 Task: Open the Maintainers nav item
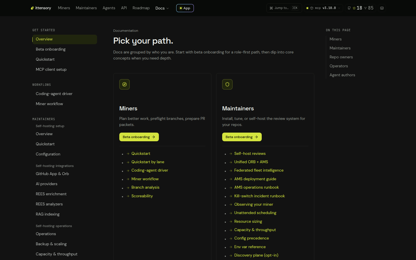click(x=86, y=8)
